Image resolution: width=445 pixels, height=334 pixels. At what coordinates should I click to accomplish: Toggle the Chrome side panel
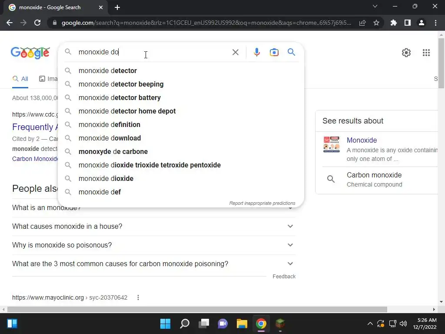click(x=408, y=23)
